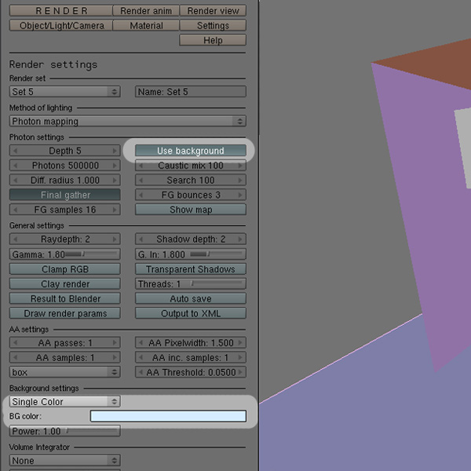Open the Material tab
Viewport: 471px width, 471px height.
[x=146, y=26]
